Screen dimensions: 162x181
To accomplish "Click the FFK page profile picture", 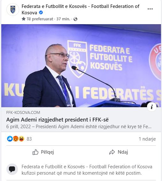I will point(13,10).
